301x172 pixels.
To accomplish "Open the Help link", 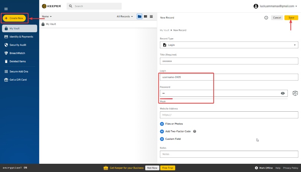I will coord(278,168).
